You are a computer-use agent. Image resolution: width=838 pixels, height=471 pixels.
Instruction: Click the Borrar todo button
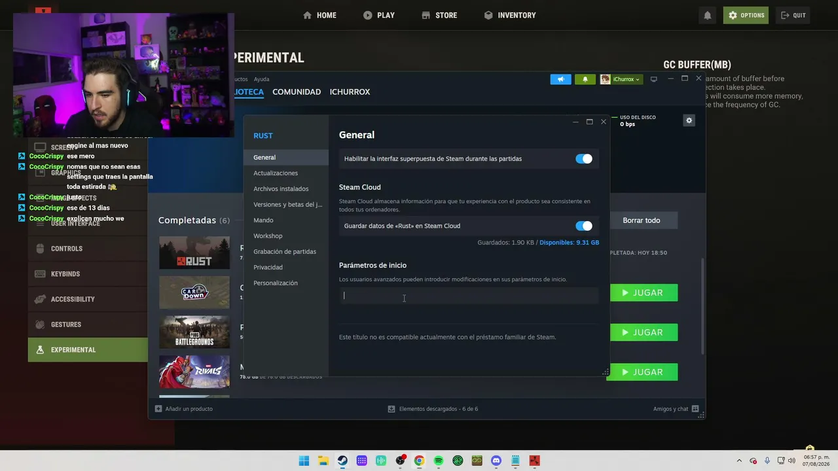tap(642, 220)
